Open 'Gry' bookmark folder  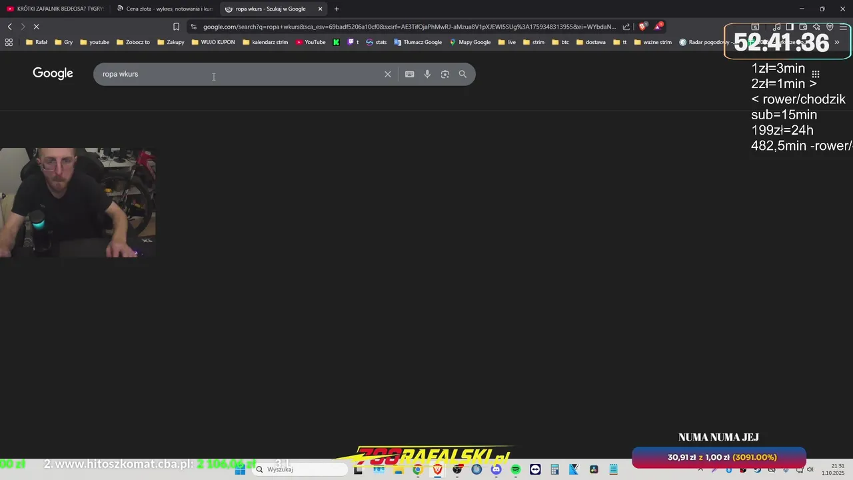click(64, 42)
